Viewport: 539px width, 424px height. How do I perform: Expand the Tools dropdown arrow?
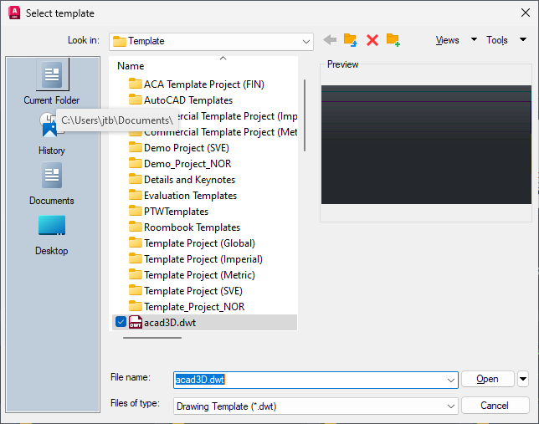[x=523, y=39]
